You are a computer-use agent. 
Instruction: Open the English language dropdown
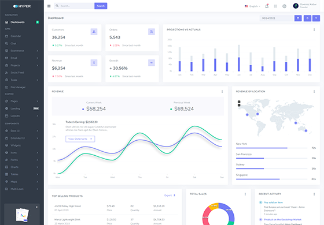click(252, 6)
